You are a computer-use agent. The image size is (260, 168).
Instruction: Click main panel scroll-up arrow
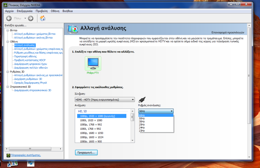[249, 25]
